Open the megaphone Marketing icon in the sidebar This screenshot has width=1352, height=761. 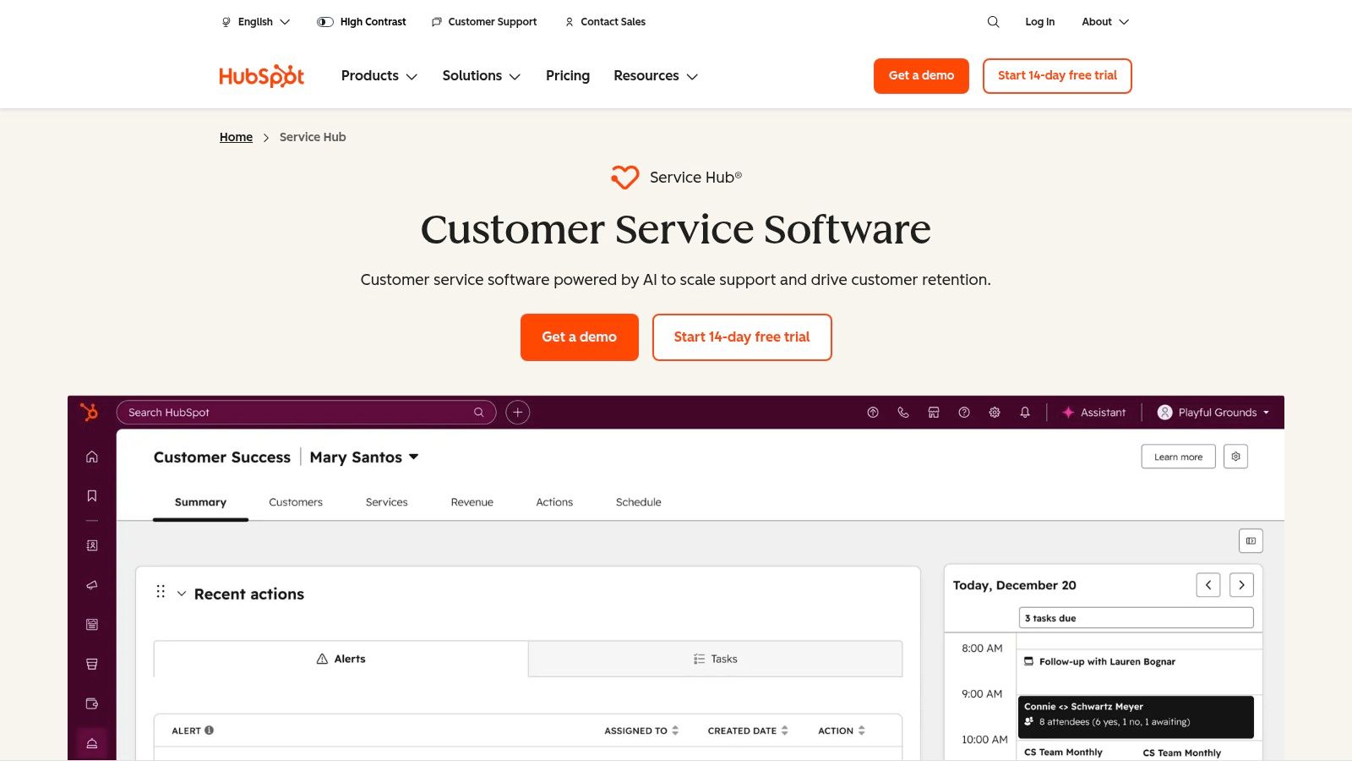(x=91, y=584)
